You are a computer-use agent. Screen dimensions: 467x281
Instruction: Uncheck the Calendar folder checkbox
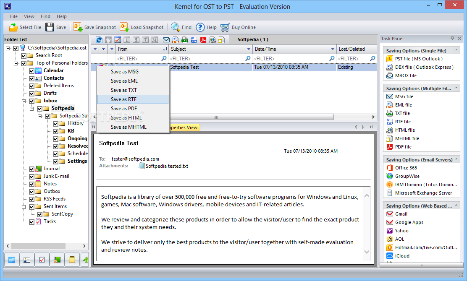(x=31, y=71)
